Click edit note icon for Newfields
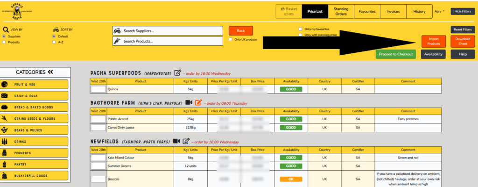The width and height of the screenshot is (478, 187). tap(186, 141)
